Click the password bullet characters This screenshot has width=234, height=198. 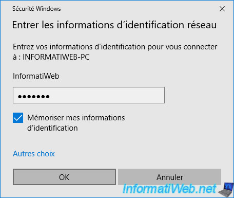(x=34, y=97)
